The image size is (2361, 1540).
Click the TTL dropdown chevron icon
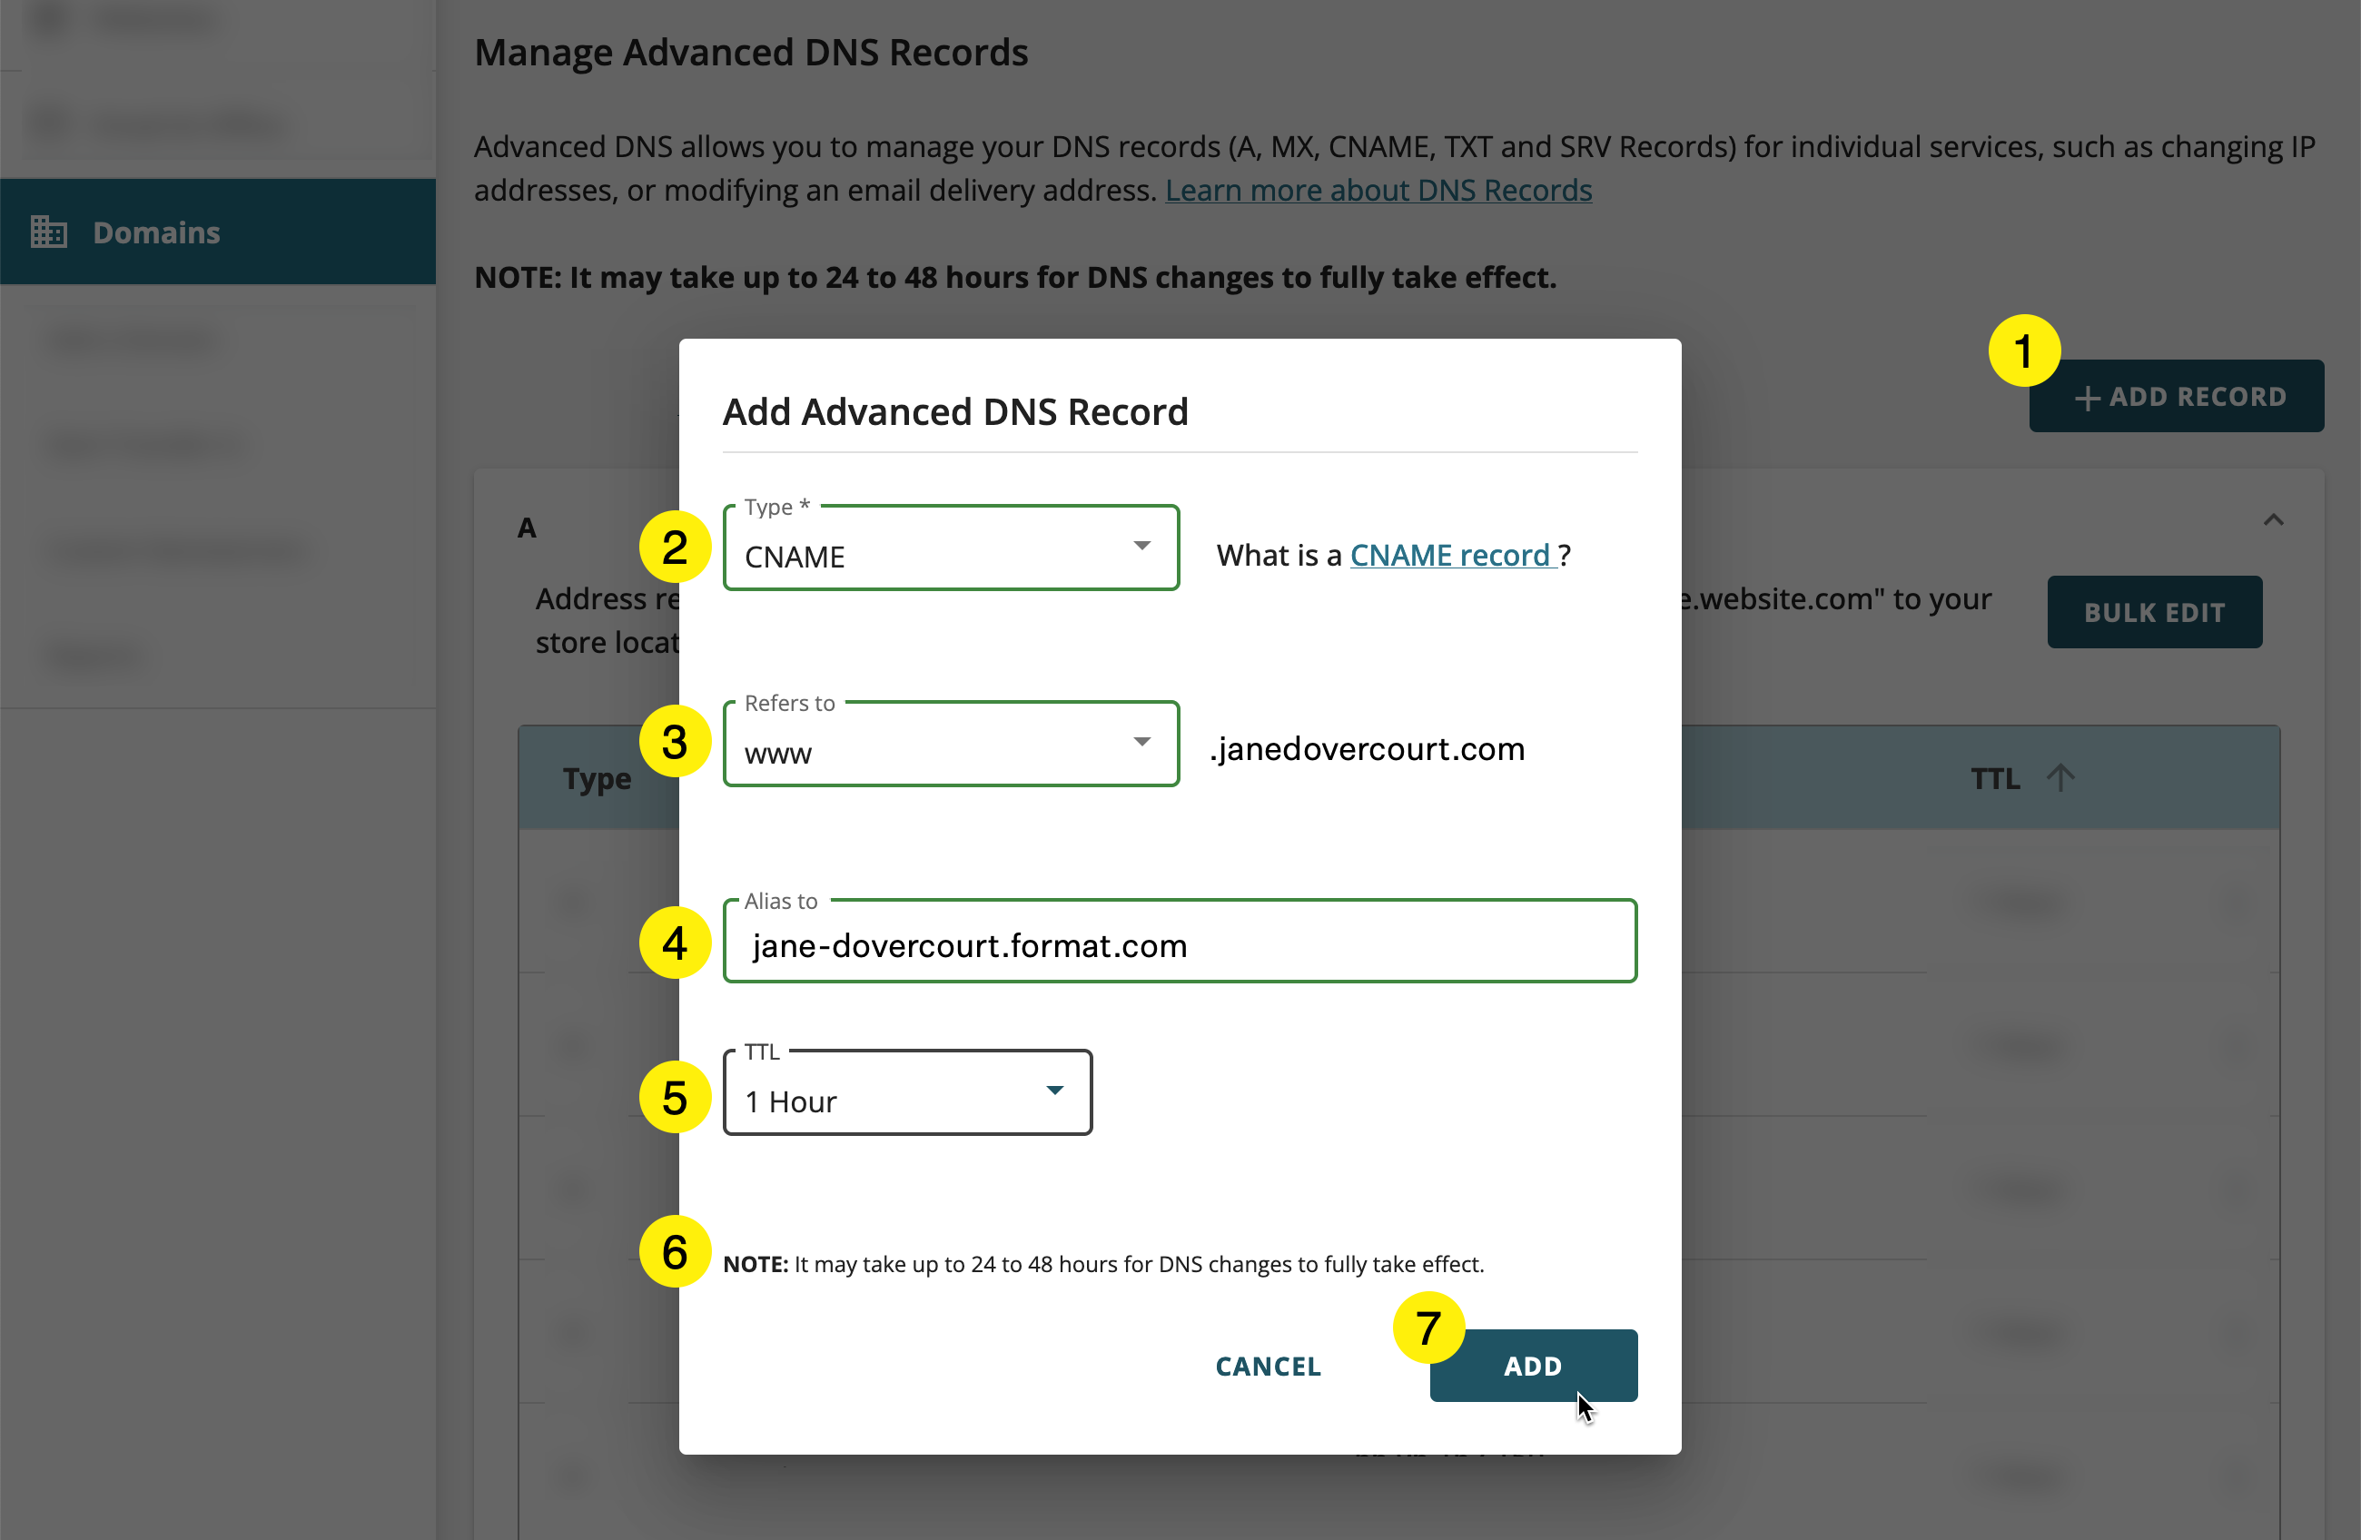click(x=1054, y=1089)
